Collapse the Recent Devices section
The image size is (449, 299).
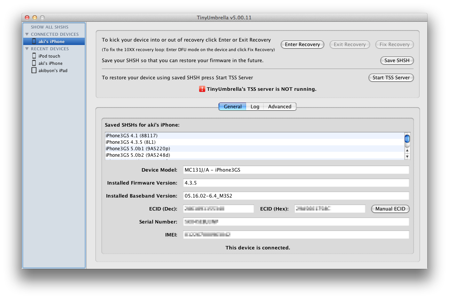coord(27,49)
